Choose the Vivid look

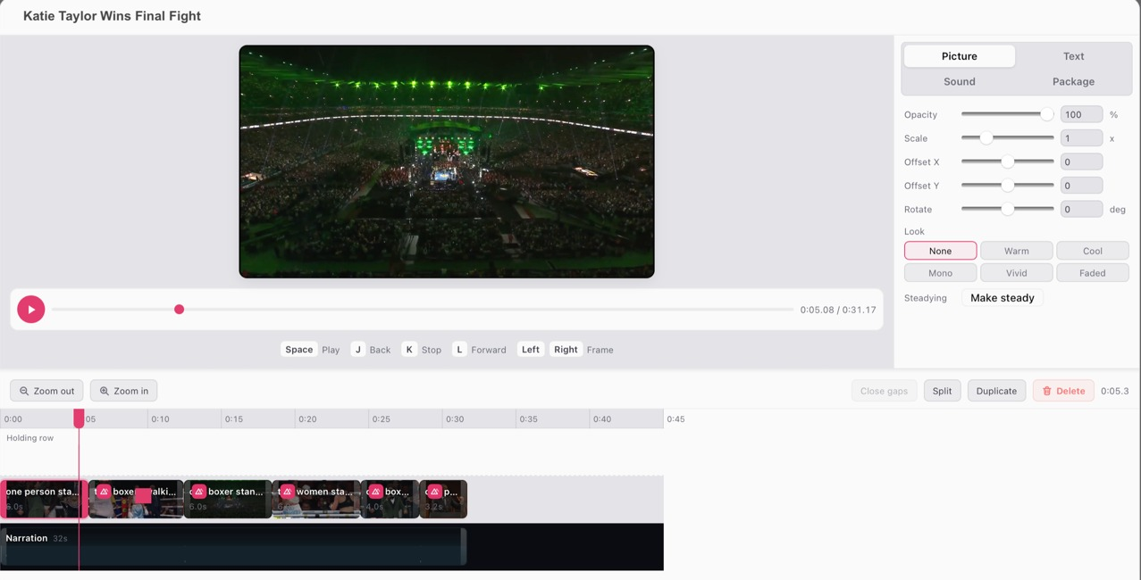(1016, 273)
